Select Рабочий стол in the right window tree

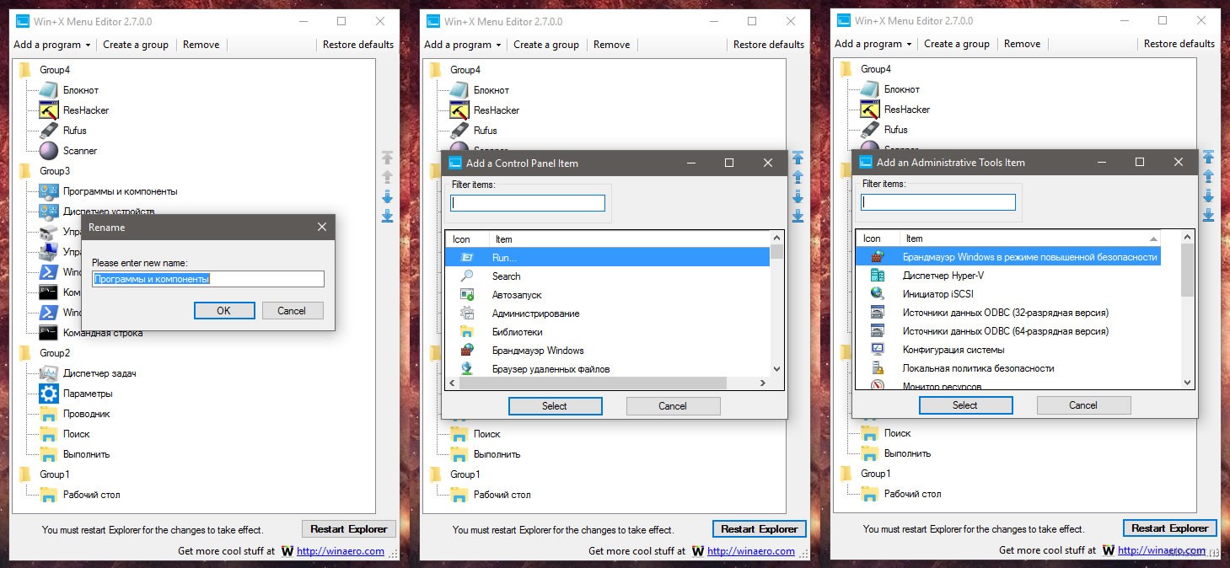click(913, 494)
